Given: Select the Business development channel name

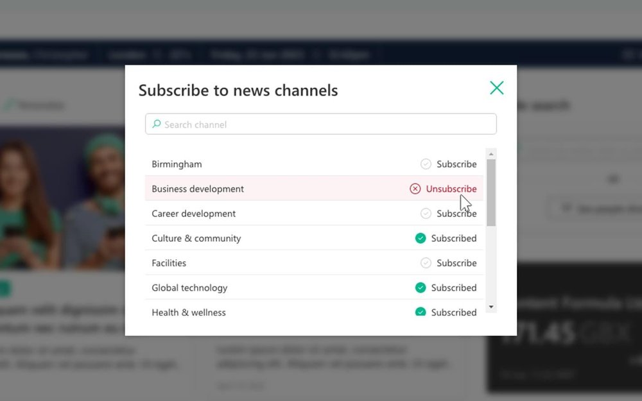Looking at the screenshot, I should pos(198,189).
